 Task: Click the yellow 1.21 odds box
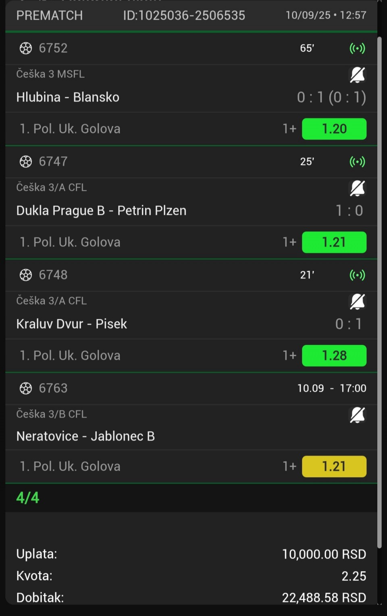334,467
